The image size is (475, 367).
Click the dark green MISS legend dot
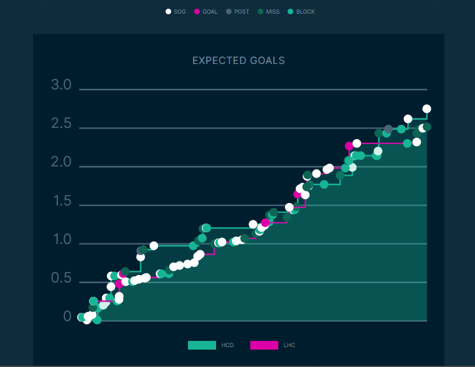tap(260, 12)
